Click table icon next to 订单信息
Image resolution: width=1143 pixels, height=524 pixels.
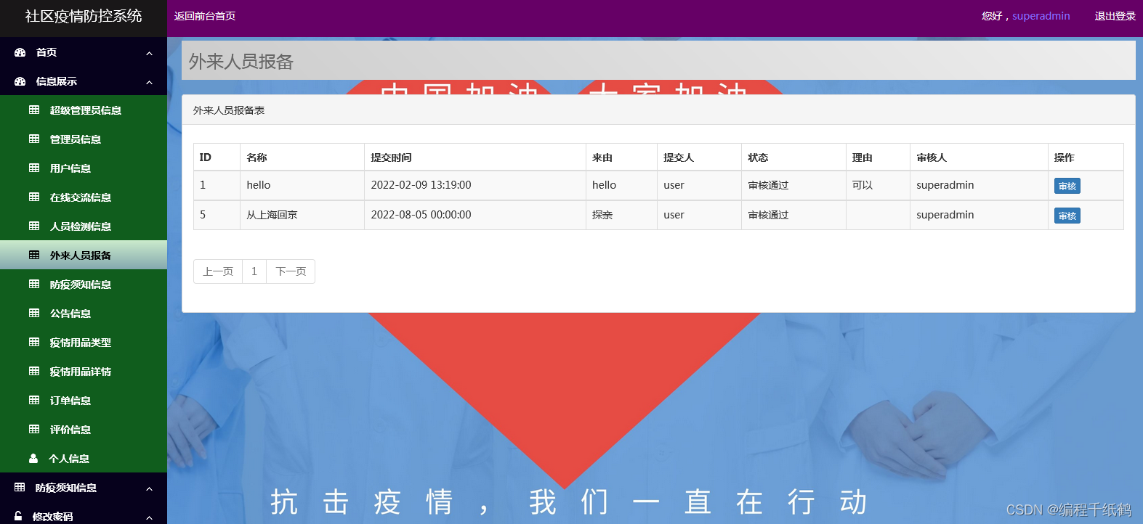click(34, 401)
